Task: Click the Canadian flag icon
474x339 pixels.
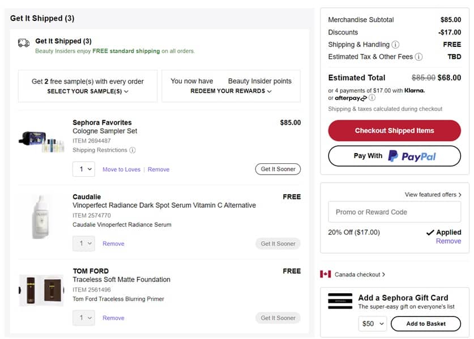Action: 325,275
